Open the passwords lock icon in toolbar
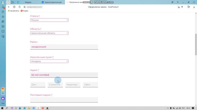Screen dimensions: 197x110 pos(179,7)
